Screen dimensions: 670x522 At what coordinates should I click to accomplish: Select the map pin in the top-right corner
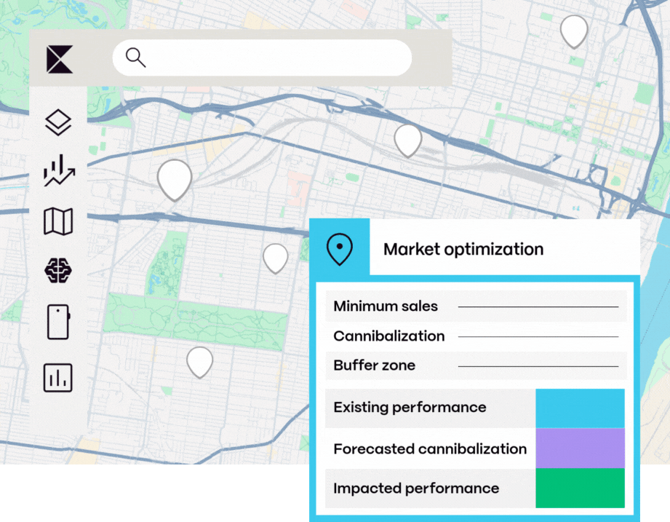574,31
